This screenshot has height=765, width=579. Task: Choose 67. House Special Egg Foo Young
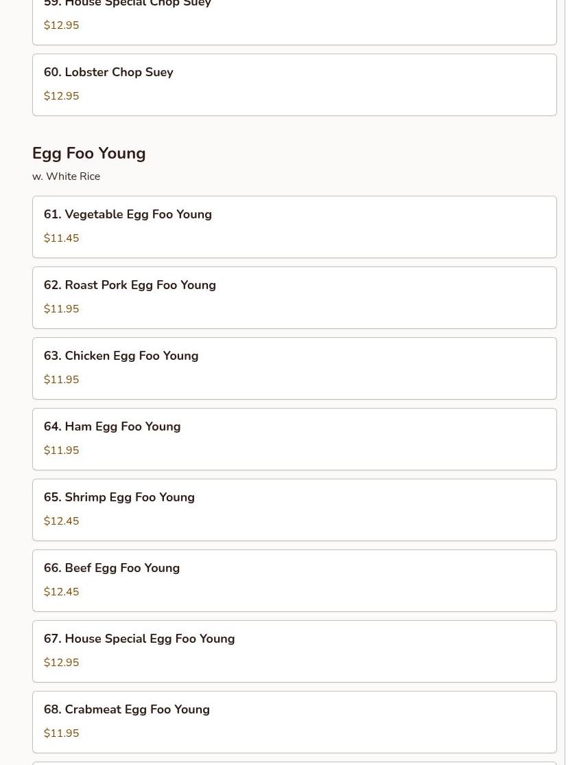tap(139, 639)
